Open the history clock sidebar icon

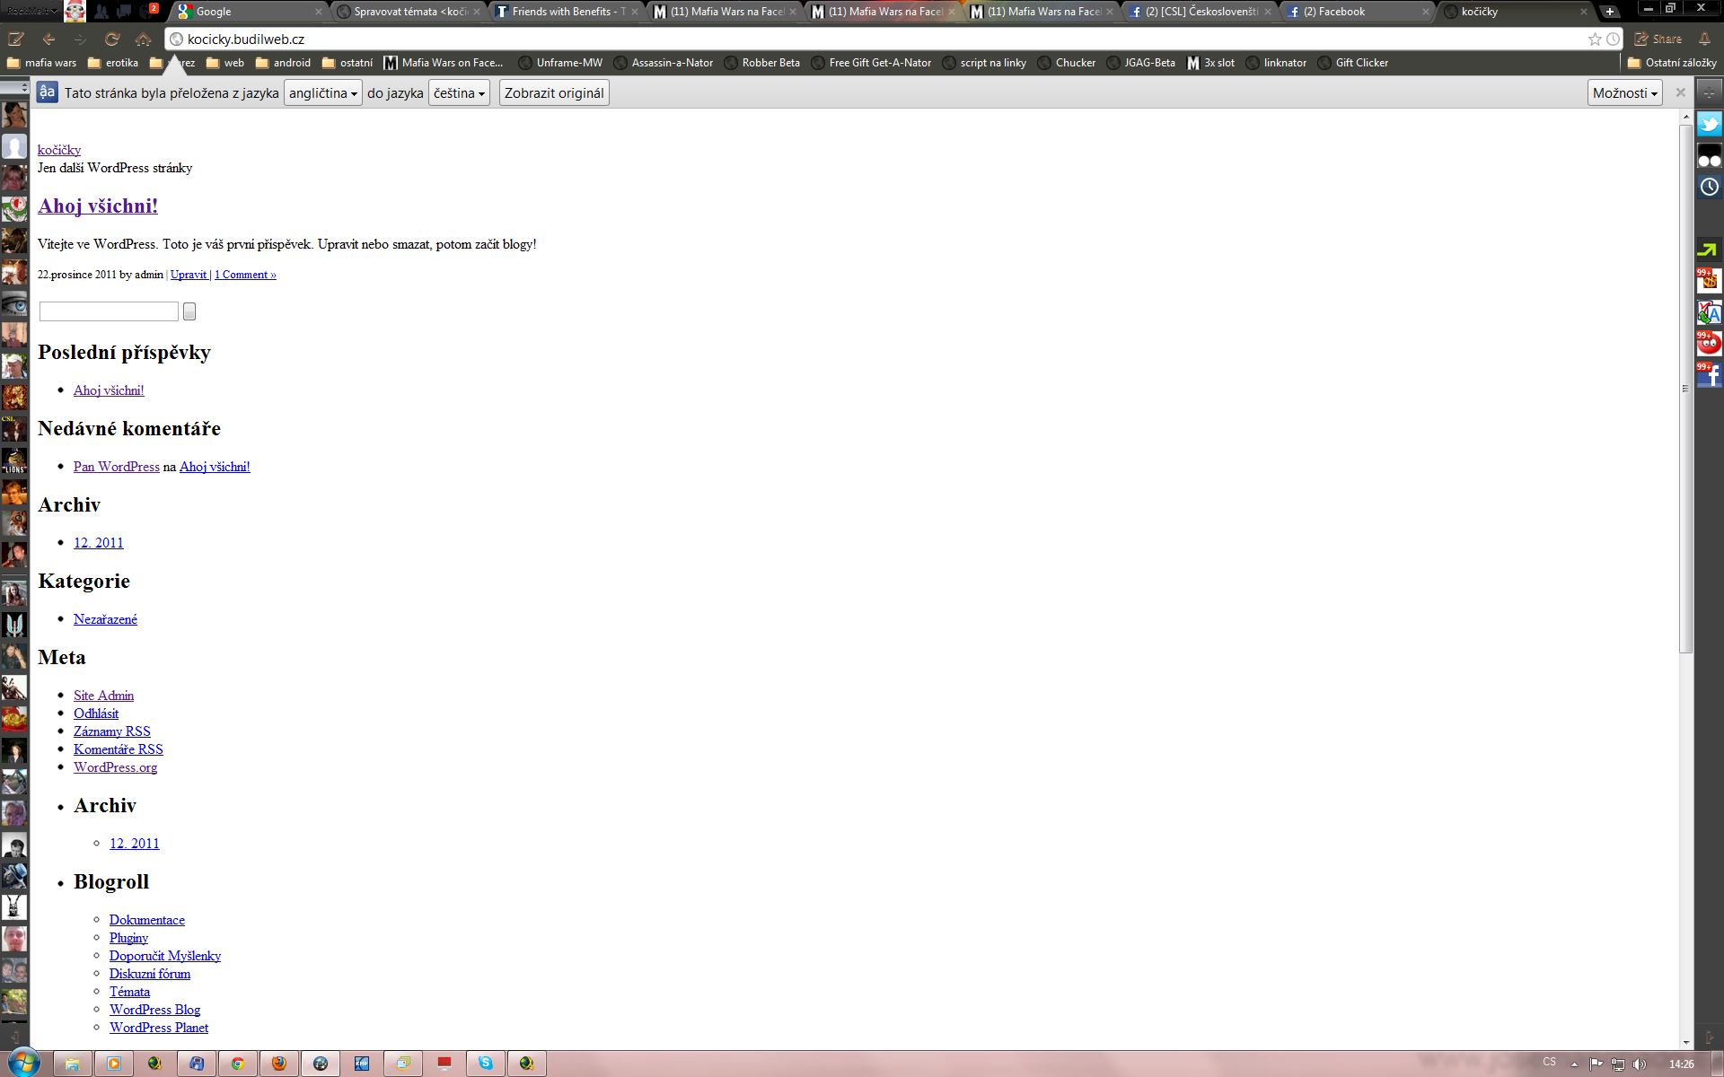click(1709, 187)
